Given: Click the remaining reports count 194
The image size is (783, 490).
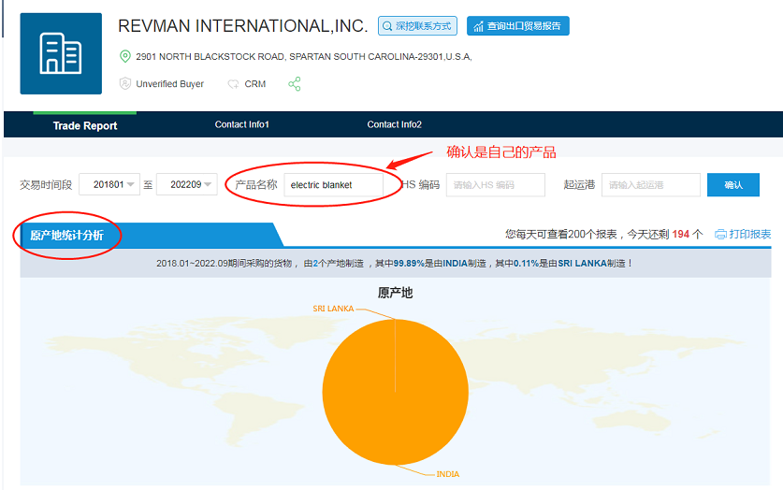Looking at the screenshot, I should 681,234.
